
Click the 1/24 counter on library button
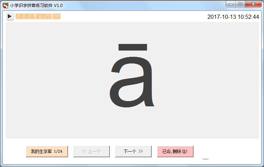click(58, 152)
